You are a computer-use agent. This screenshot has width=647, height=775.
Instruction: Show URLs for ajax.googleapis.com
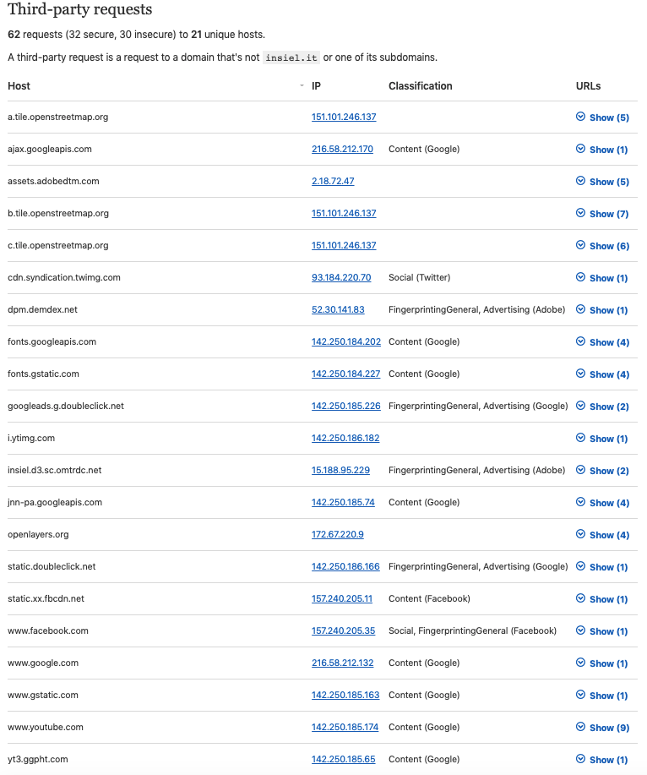tap(601, 150)
